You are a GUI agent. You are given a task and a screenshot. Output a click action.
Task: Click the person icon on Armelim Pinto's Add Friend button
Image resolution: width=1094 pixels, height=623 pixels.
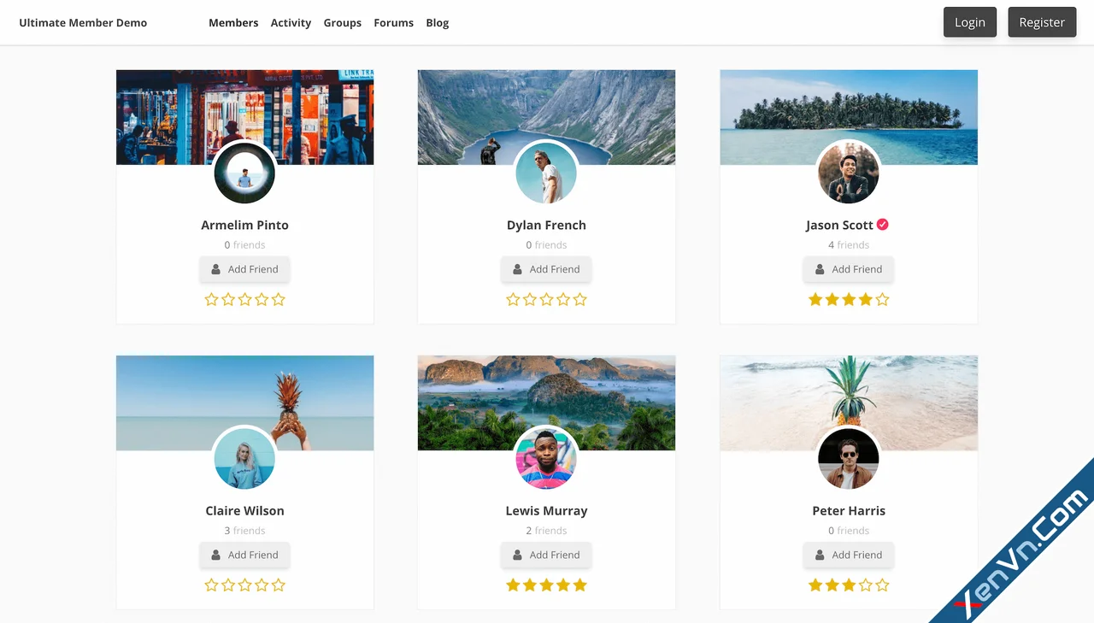(x=215, y=268)
